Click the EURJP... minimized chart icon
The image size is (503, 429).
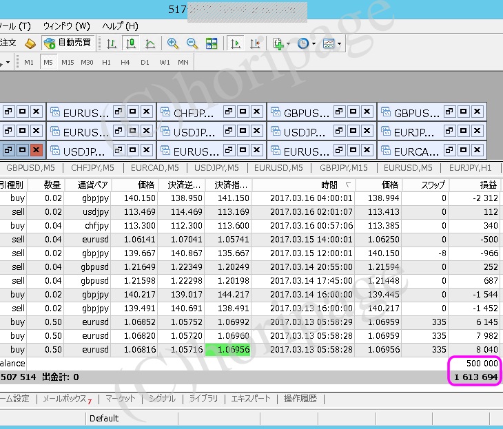click(x=386, y=131)
